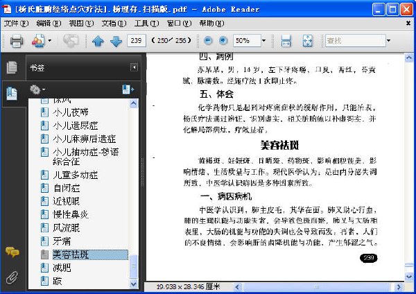This screenshot has height=294, width=416.
Task: Open the 帮助 menu
Action: click(211, 24)
